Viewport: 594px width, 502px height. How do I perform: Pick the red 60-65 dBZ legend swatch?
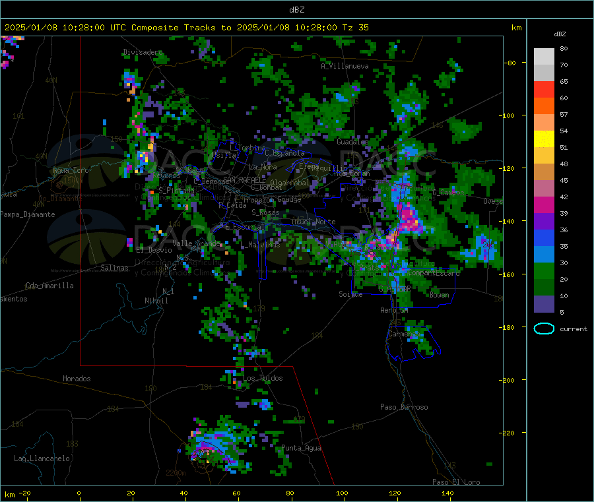coord(544,90)
